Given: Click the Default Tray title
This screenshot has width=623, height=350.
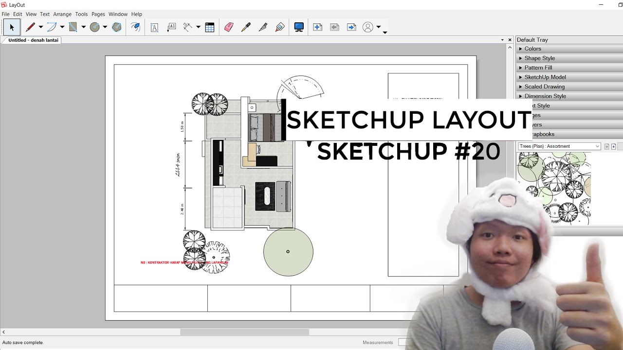Looking at the screenshot, I should [532, 40].
